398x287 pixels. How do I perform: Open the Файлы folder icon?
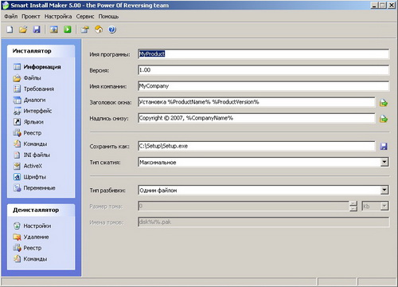point(17,78)
